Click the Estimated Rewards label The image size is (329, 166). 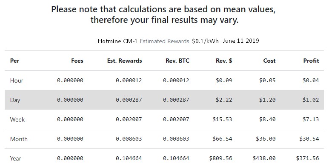pos(164,41)
